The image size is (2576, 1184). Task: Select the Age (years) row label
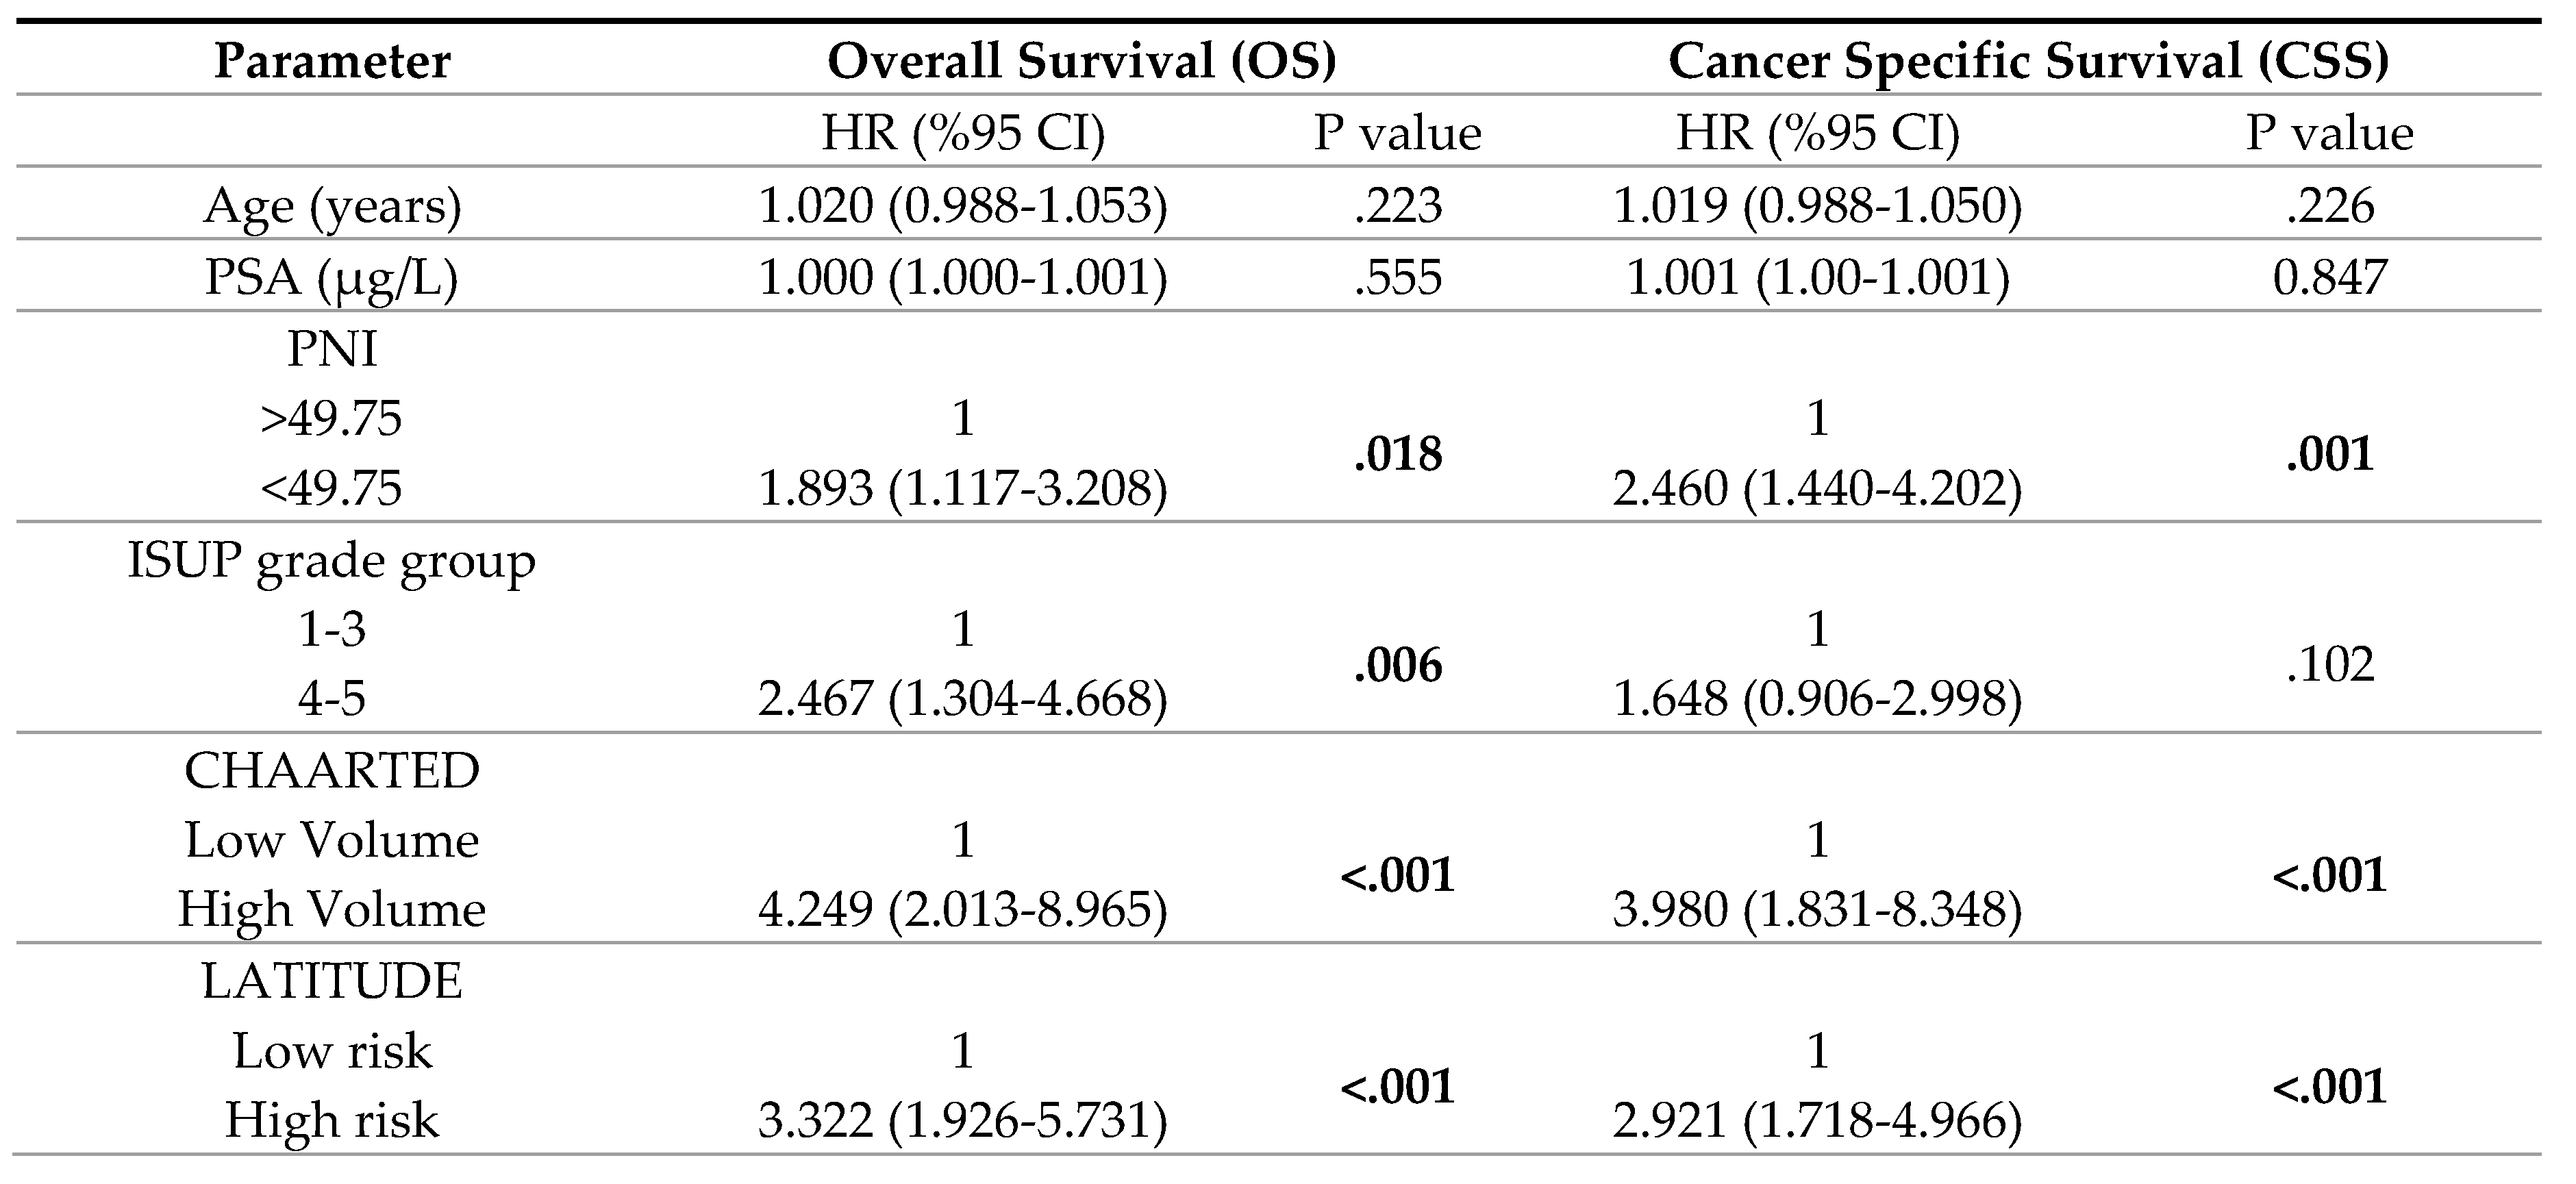[332, 206]
